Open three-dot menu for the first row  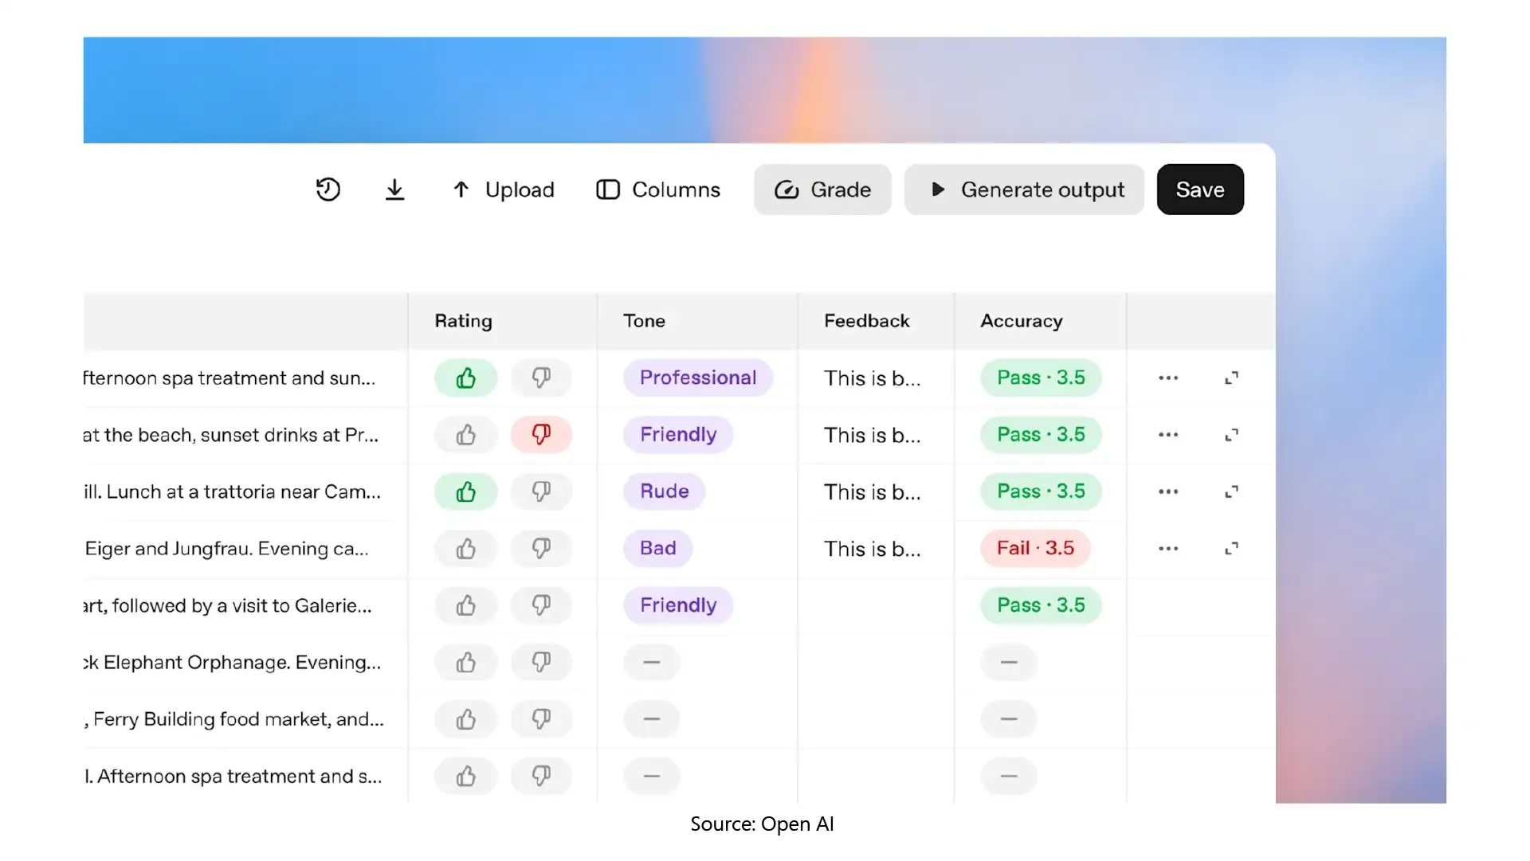(x=1168, y=378)
